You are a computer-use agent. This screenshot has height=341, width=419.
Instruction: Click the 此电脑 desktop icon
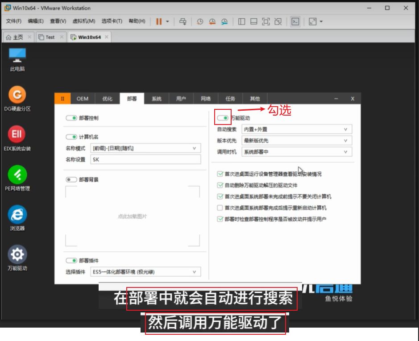tap(17, 55)
